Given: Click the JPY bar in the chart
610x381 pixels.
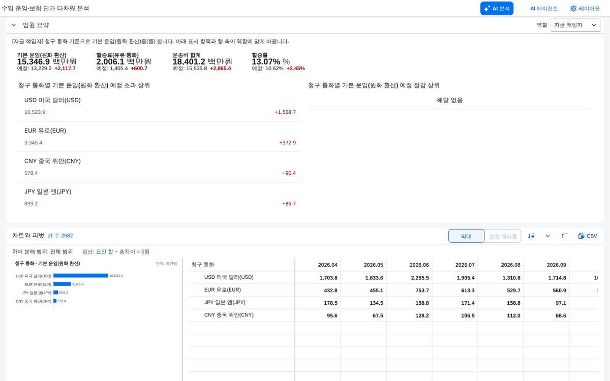Looking at the screenshot, I should (55, 293).
